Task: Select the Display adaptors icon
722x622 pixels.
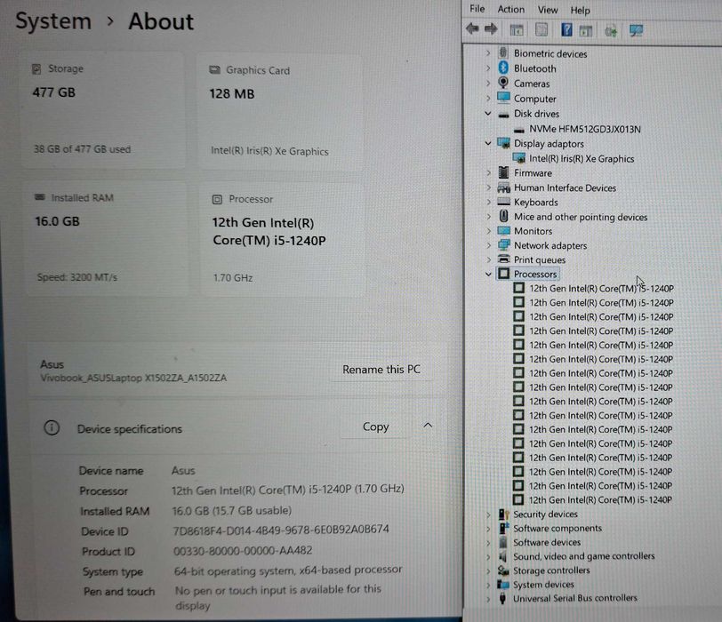Action: (x=504, y=143)
